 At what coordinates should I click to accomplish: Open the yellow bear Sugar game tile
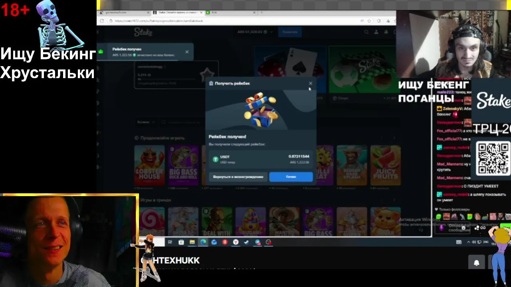(x=385, y=222)
